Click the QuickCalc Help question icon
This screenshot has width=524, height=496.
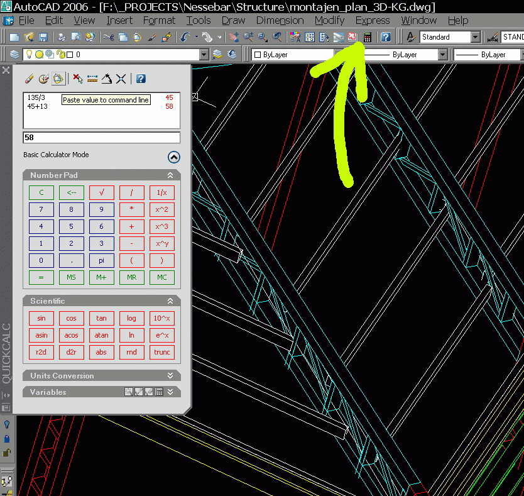point(141,79)
